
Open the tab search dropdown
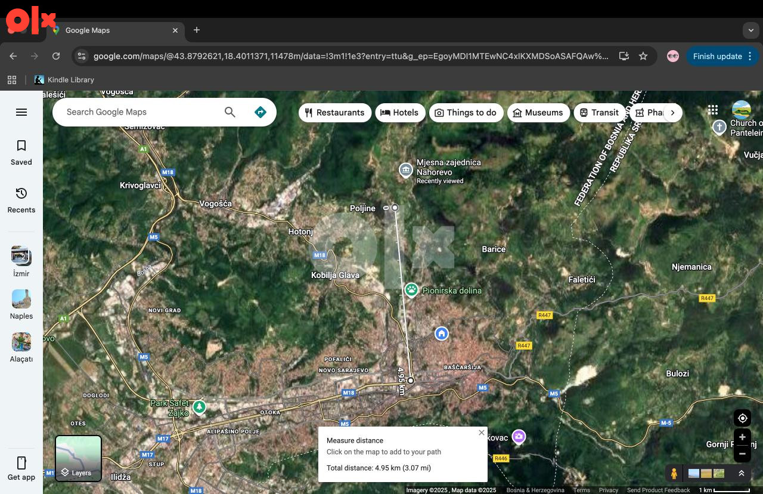coord(751,30)
